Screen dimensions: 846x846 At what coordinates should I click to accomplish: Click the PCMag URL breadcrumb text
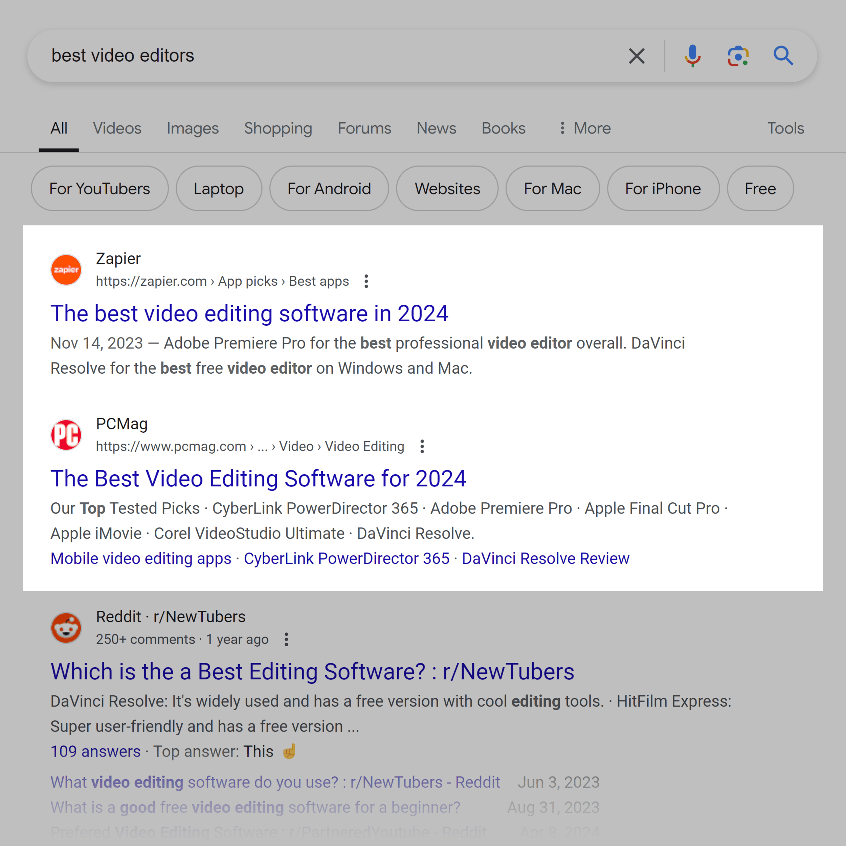tap(250, 447)
